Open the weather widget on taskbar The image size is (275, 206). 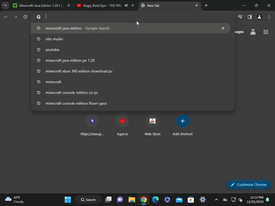coord(15,200)
